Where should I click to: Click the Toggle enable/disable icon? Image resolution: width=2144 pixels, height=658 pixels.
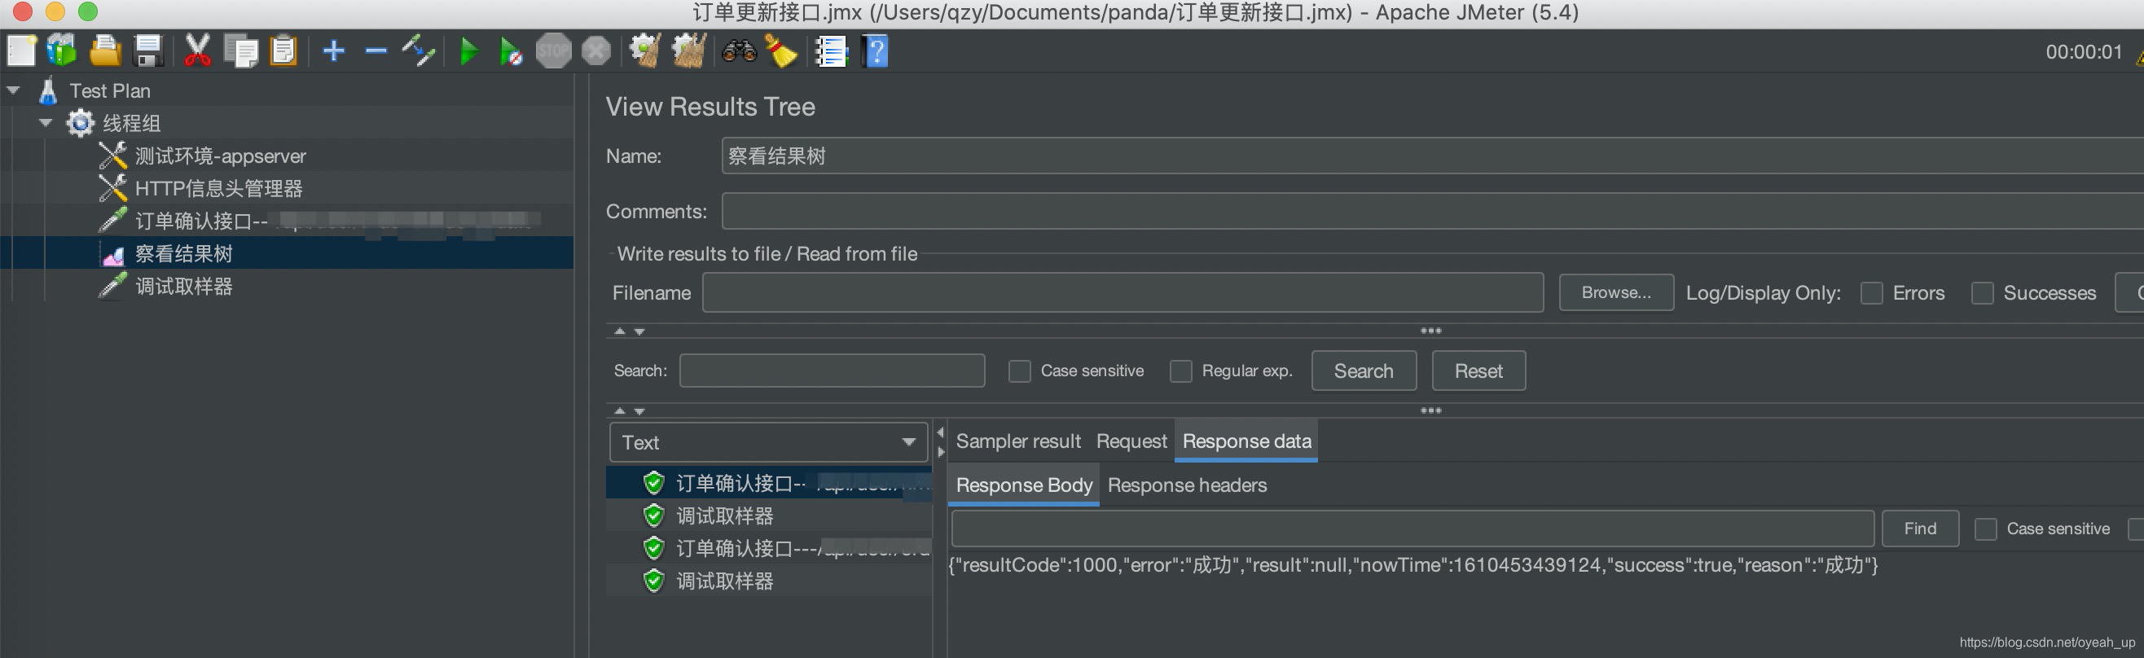(x=419, y=51)
